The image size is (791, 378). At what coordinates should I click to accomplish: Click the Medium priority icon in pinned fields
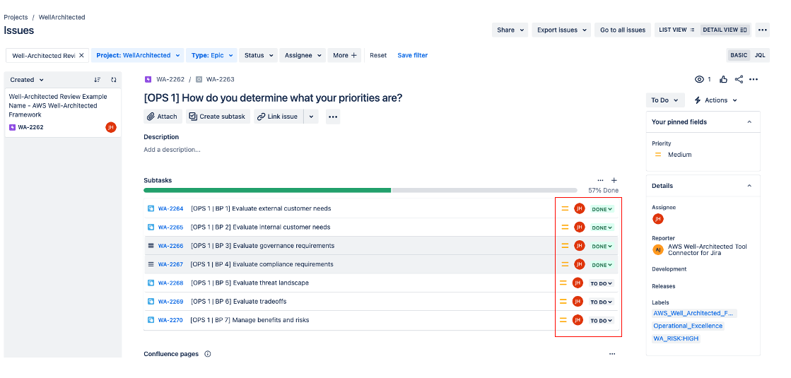coord(658,155)
